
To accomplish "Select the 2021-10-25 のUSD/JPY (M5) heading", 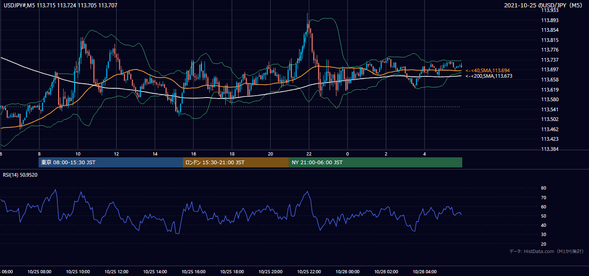I will click(544, 5).
